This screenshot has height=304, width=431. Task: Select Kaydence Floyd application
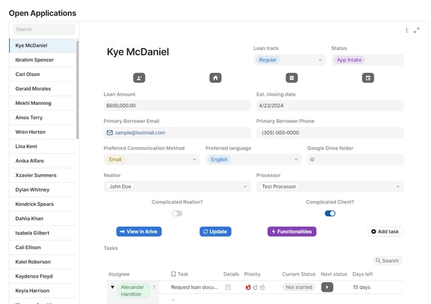(42, 276)
